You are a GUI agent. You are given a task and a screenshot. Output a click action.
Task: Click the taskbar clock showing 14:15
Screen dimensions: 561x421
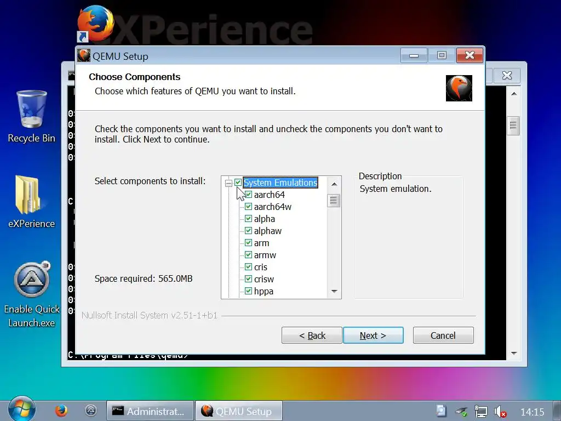pos(532,412)
